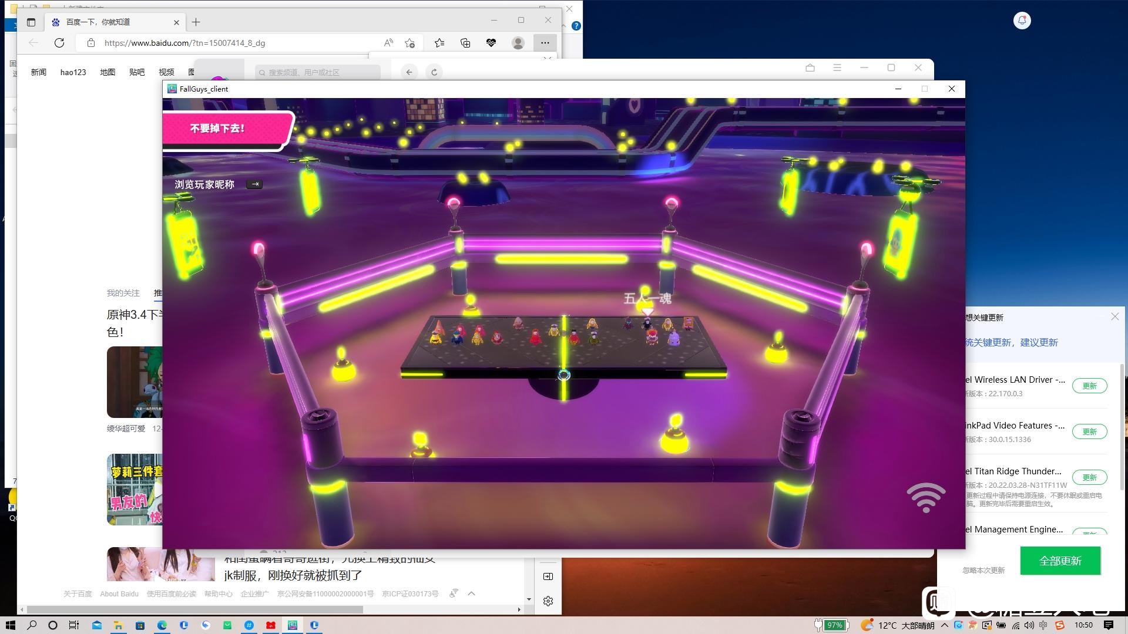This screenshot has width=1128, height=634.
Task: Open the 萝莉三件套 video thumbnail
Action: pos(135,490)
